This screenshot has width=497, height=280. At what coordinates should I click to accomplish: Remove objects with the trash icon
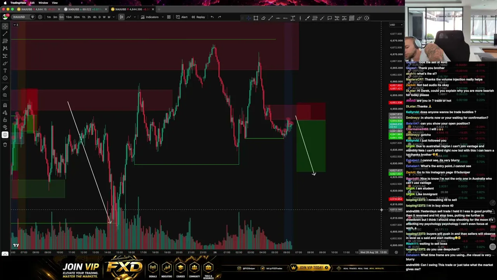point(5,145)
